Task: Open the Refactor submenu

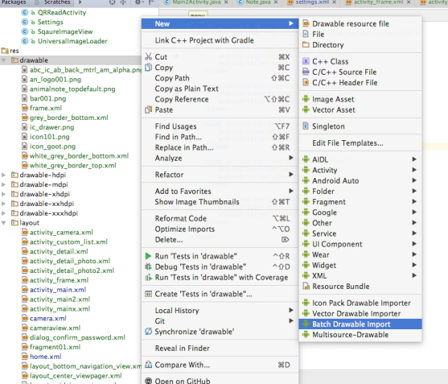Action: point(220,175)
